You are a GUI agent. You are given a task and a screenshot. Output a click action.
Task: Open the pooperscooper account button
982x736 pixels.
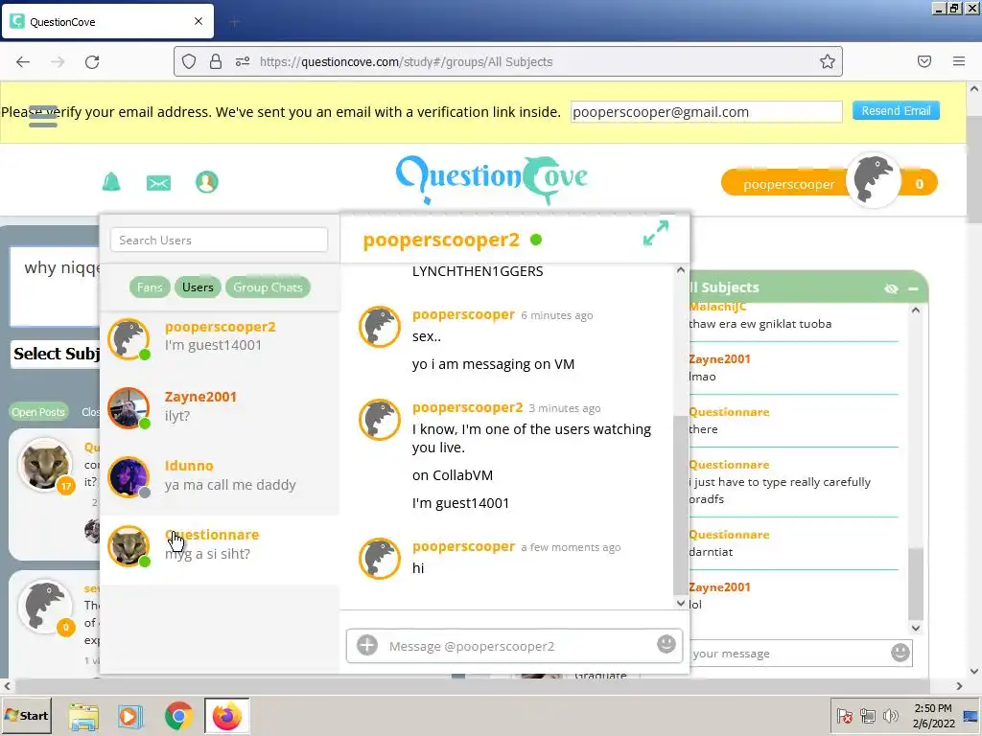pyautogui.click(x=788, y=185)
